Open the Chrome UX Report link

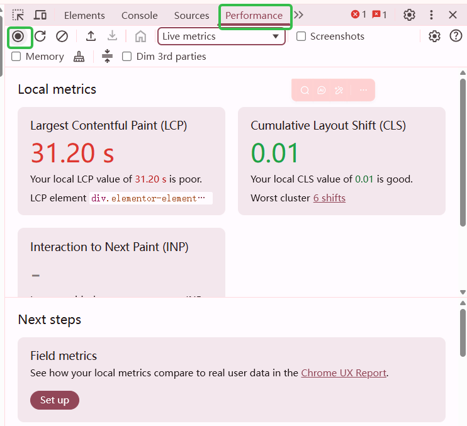click(344, 373)
